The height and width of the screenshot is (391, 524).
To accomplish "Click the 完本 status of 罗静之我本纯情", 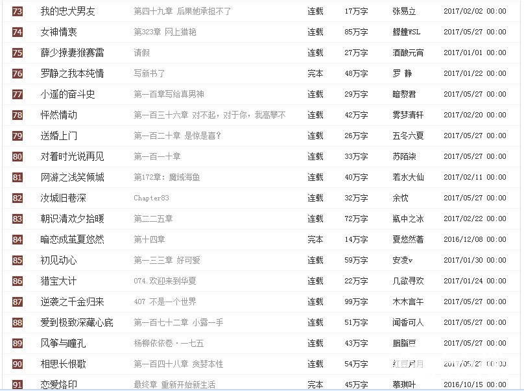I will coord(315,73).
